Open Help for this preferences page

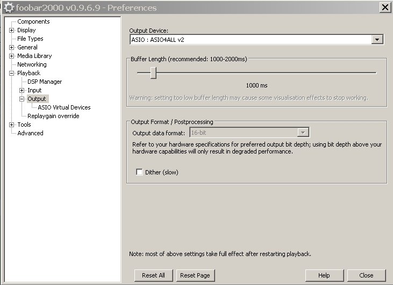coord(324,275)
